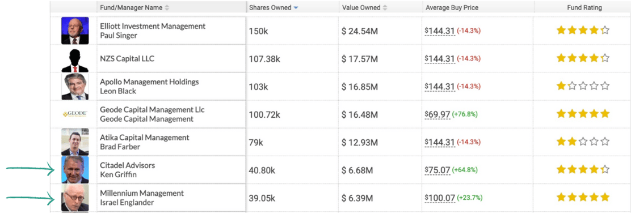Sort by Fund/Manager Name column arrows
This screenshot has height=214, width=631.
tap(167, 7)
